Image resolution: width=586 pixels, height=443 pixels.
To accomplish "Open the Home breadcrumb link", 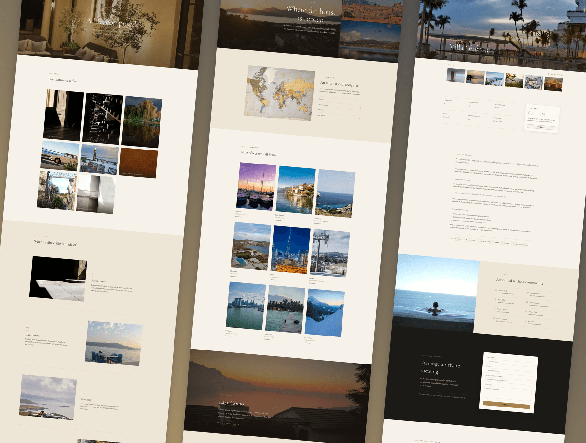I will click(x=452, y=39).
